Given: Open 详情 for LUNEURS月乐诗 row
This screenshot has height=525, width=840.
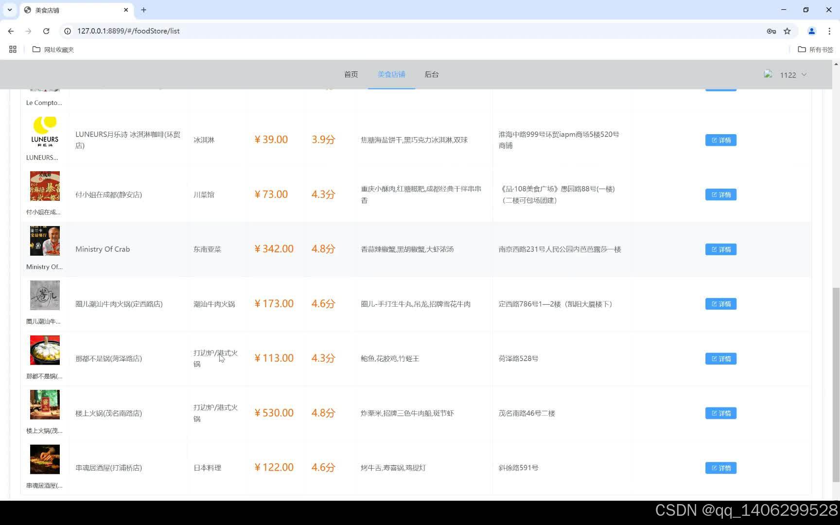Looking at the screenshot, I should click(x=720, y=140).
